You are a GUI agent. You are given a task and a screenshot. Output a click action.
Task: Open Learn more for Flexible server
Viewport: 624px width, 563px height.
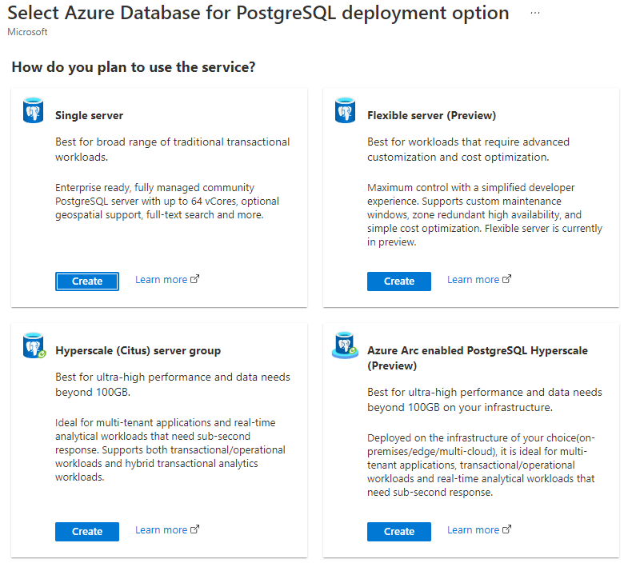pos(473,280)
